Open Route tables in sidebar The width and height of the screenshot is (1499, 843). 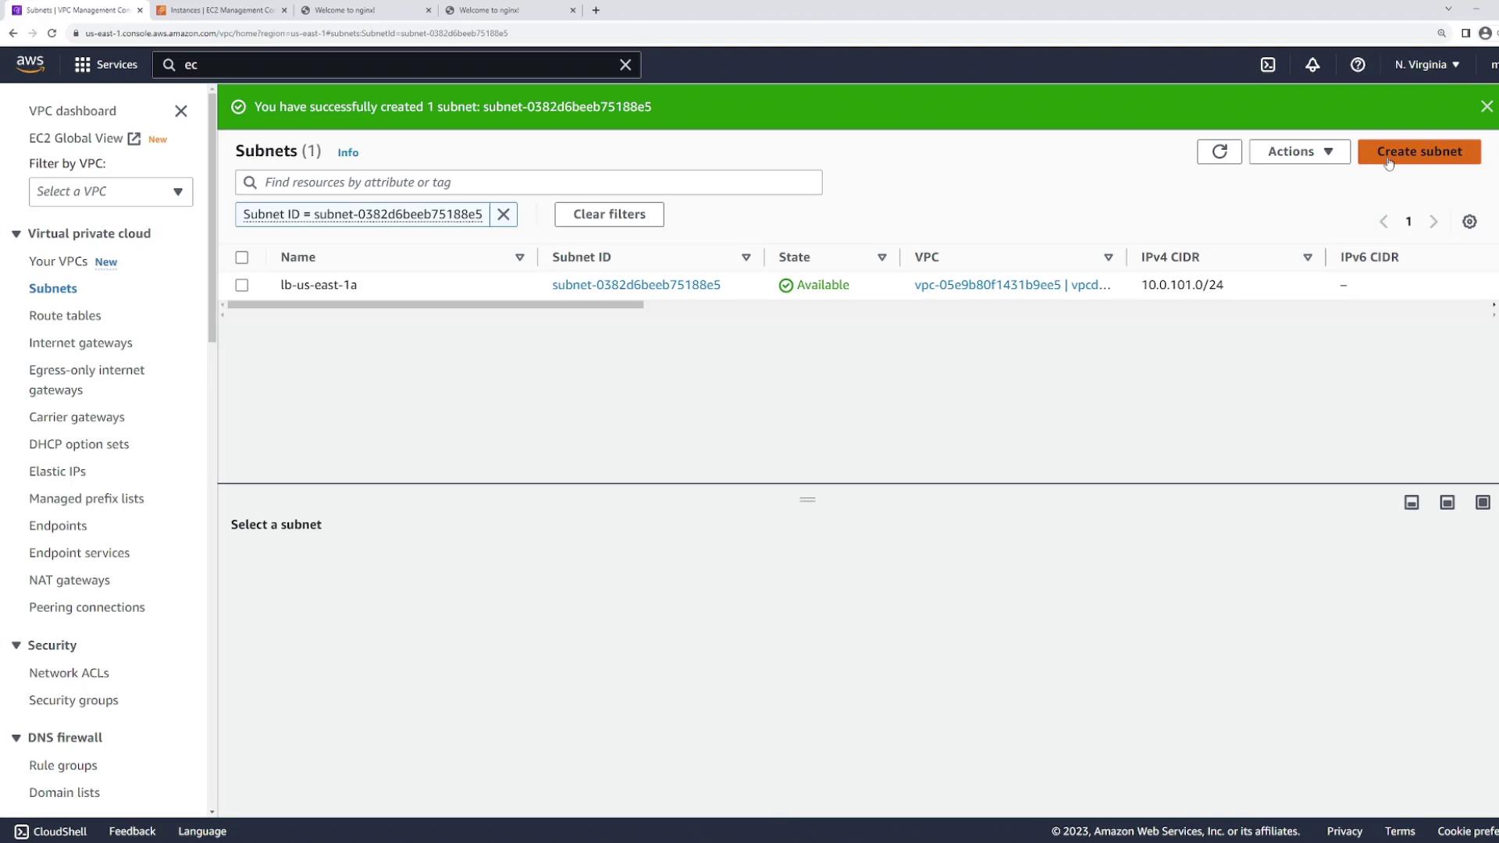coord(65,315)
